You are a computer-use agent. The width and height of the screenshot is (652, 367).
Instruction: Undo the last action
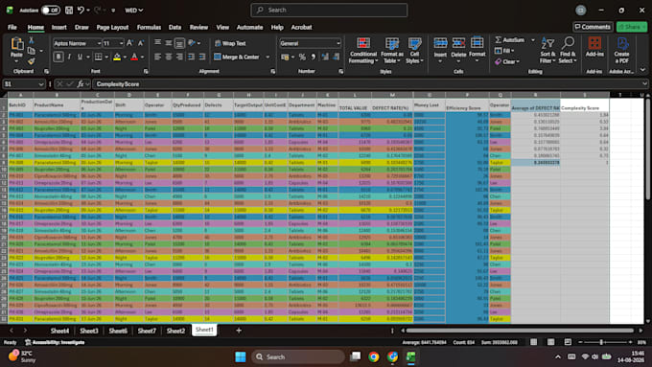[x=81, y=10]
